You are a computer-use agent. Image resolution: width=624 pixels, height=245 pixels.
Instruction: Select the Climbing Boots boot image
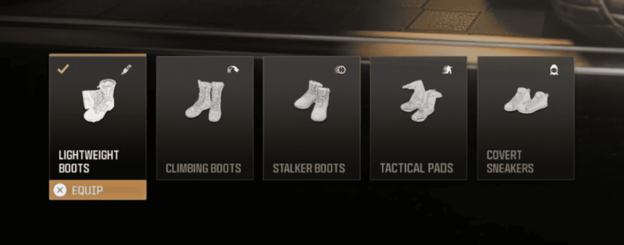pyautogui.click(x=205, y=101)
